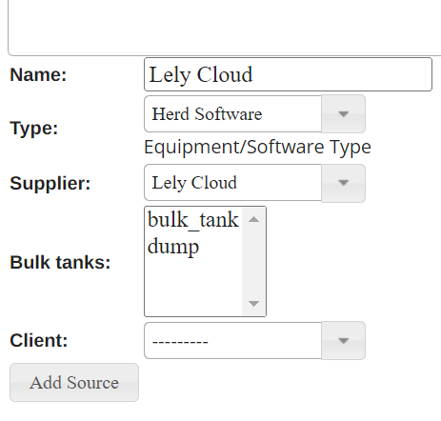Click the Client label
441x421 pixels.
(39, 340)
